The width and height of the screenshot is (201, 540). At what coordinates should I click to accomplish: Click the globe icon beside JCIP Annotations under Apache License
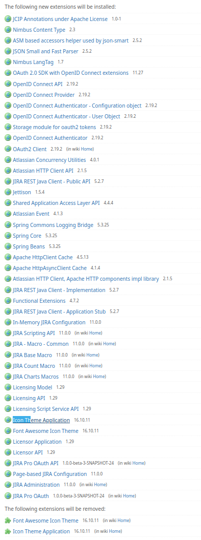(8, 19)
